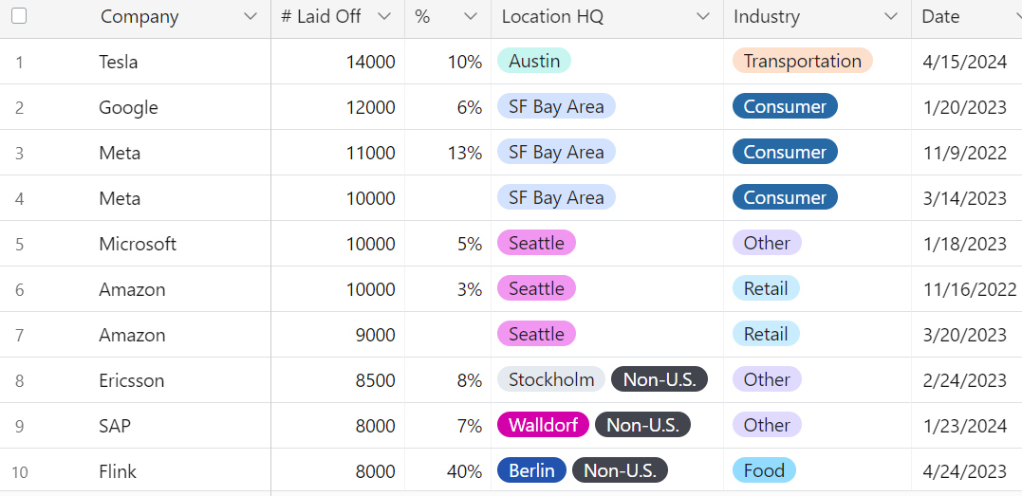
Task: Click the Location HQ header label
Action: click(x=552, y=17)
